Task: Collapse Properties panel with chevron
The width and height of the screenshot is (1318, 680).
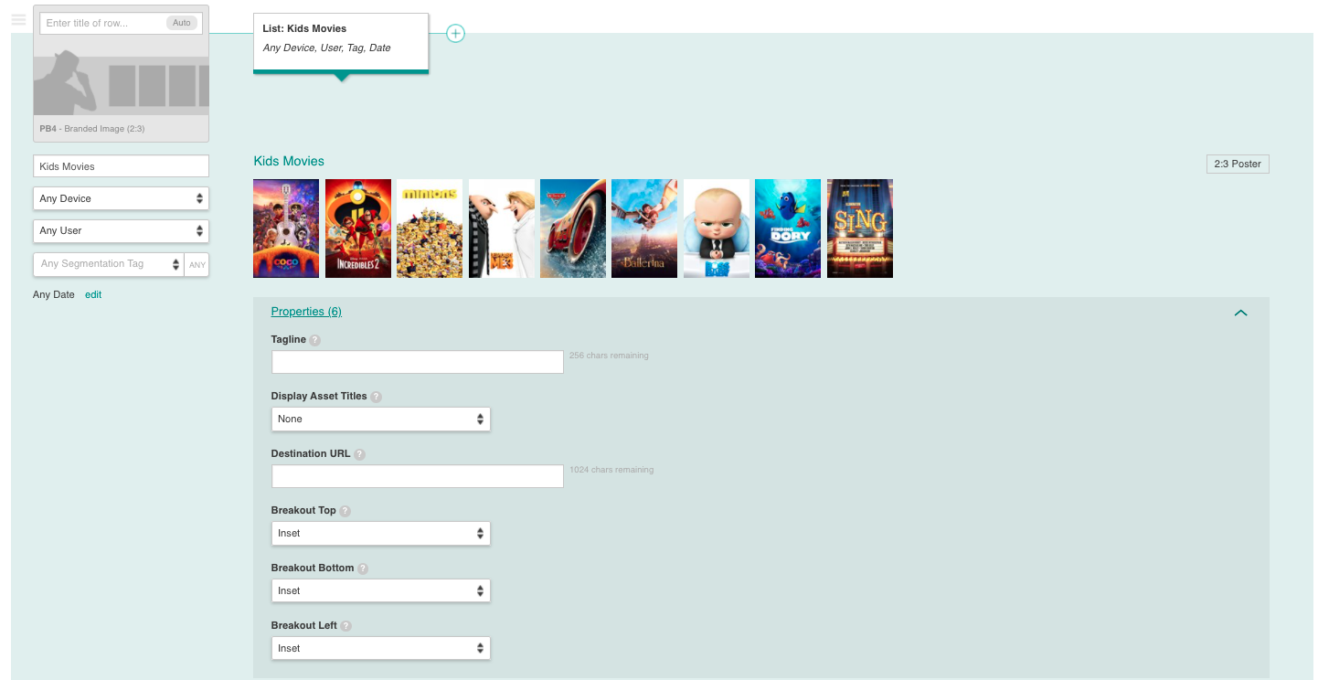Action: pyautogui.click(x=1240, y=313)
